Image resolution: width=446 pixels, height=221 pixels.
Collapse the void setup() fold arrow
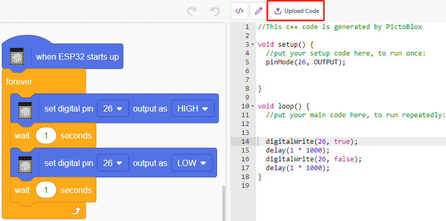pos(253,45)
